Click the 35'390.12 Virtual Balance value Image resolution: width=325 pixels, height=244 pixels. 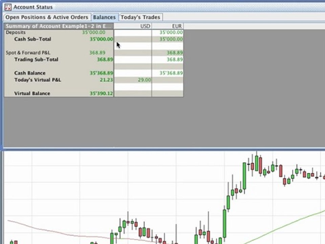point(101,94)
